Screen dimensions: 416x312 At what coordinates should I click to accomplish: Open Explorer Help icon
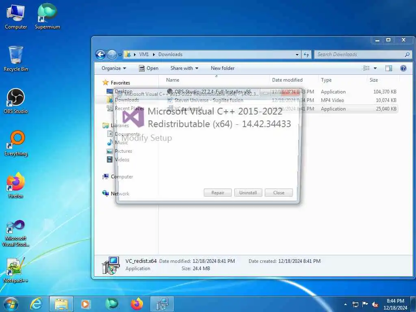(x=403, y=68)
